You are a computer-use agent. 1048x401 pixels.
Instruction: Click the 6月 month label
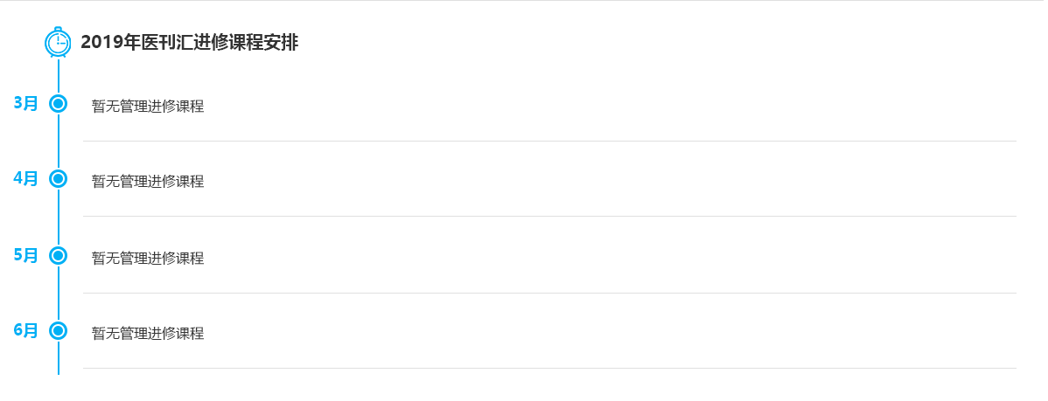(25, 331)
